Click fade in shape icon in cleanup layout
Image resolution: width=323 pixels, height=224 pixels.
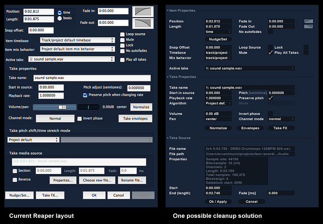click(309, 21)
